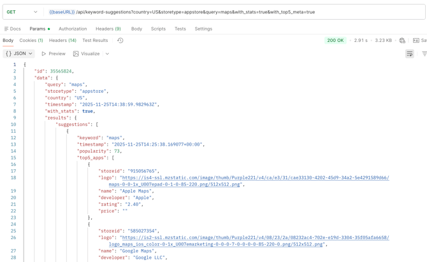Open the Test Results tab
427x262 pixels.
pos(95,41)
